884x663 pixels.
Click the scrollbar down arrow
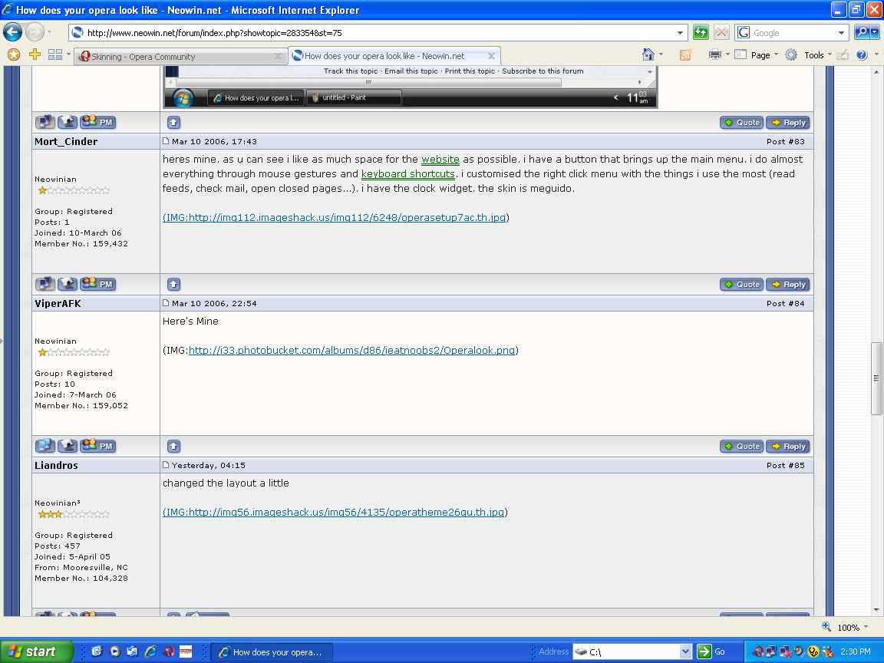coord(876,610)
